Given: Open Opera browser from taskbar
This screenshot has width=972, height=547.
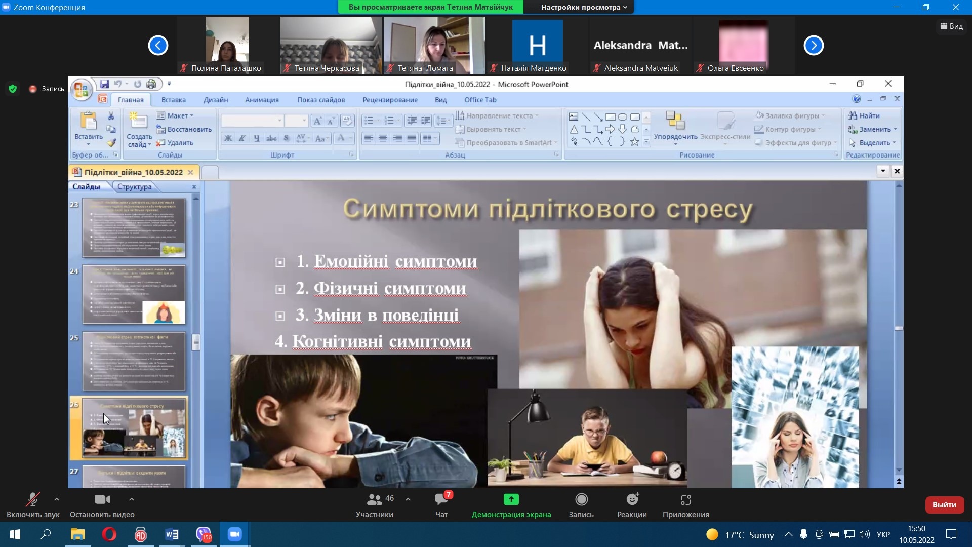Looking at the screenshot, I should tap(109, 534).
